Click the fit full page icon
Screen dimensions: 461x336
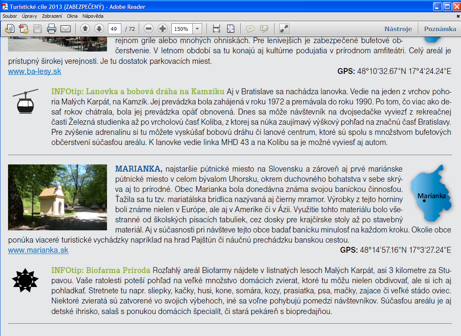[230, 29]
